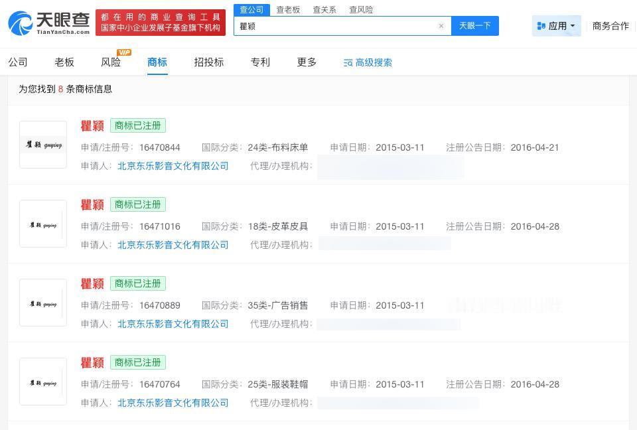Open 瞿颖 title of the 35类-广告销售 trademark

click(92, 284)
